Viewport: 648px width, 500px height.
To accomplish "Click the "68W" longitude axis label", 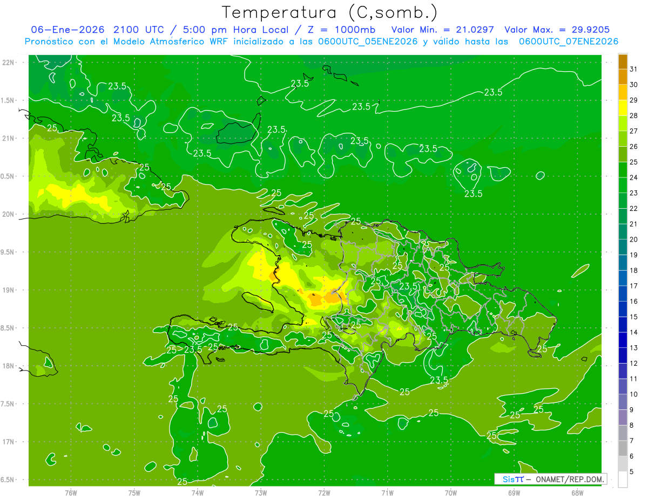I will coord(577,492).
